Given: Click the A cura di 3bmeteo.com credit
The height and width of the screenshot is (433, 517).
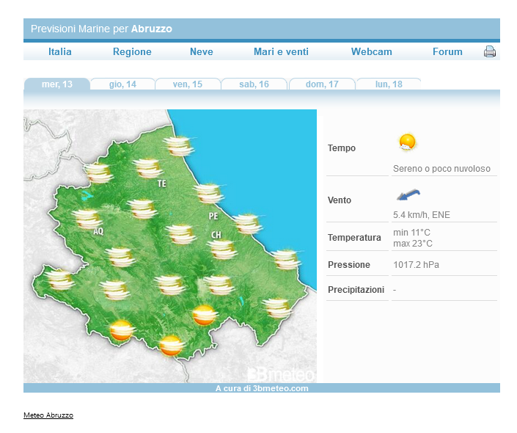Looking at the screenshot, I should tap(262, 388).
